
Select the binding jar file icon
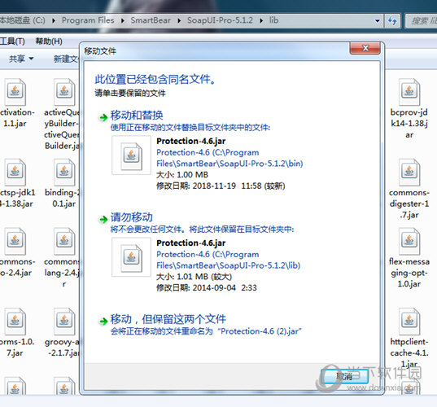click(x=64, y=172)
